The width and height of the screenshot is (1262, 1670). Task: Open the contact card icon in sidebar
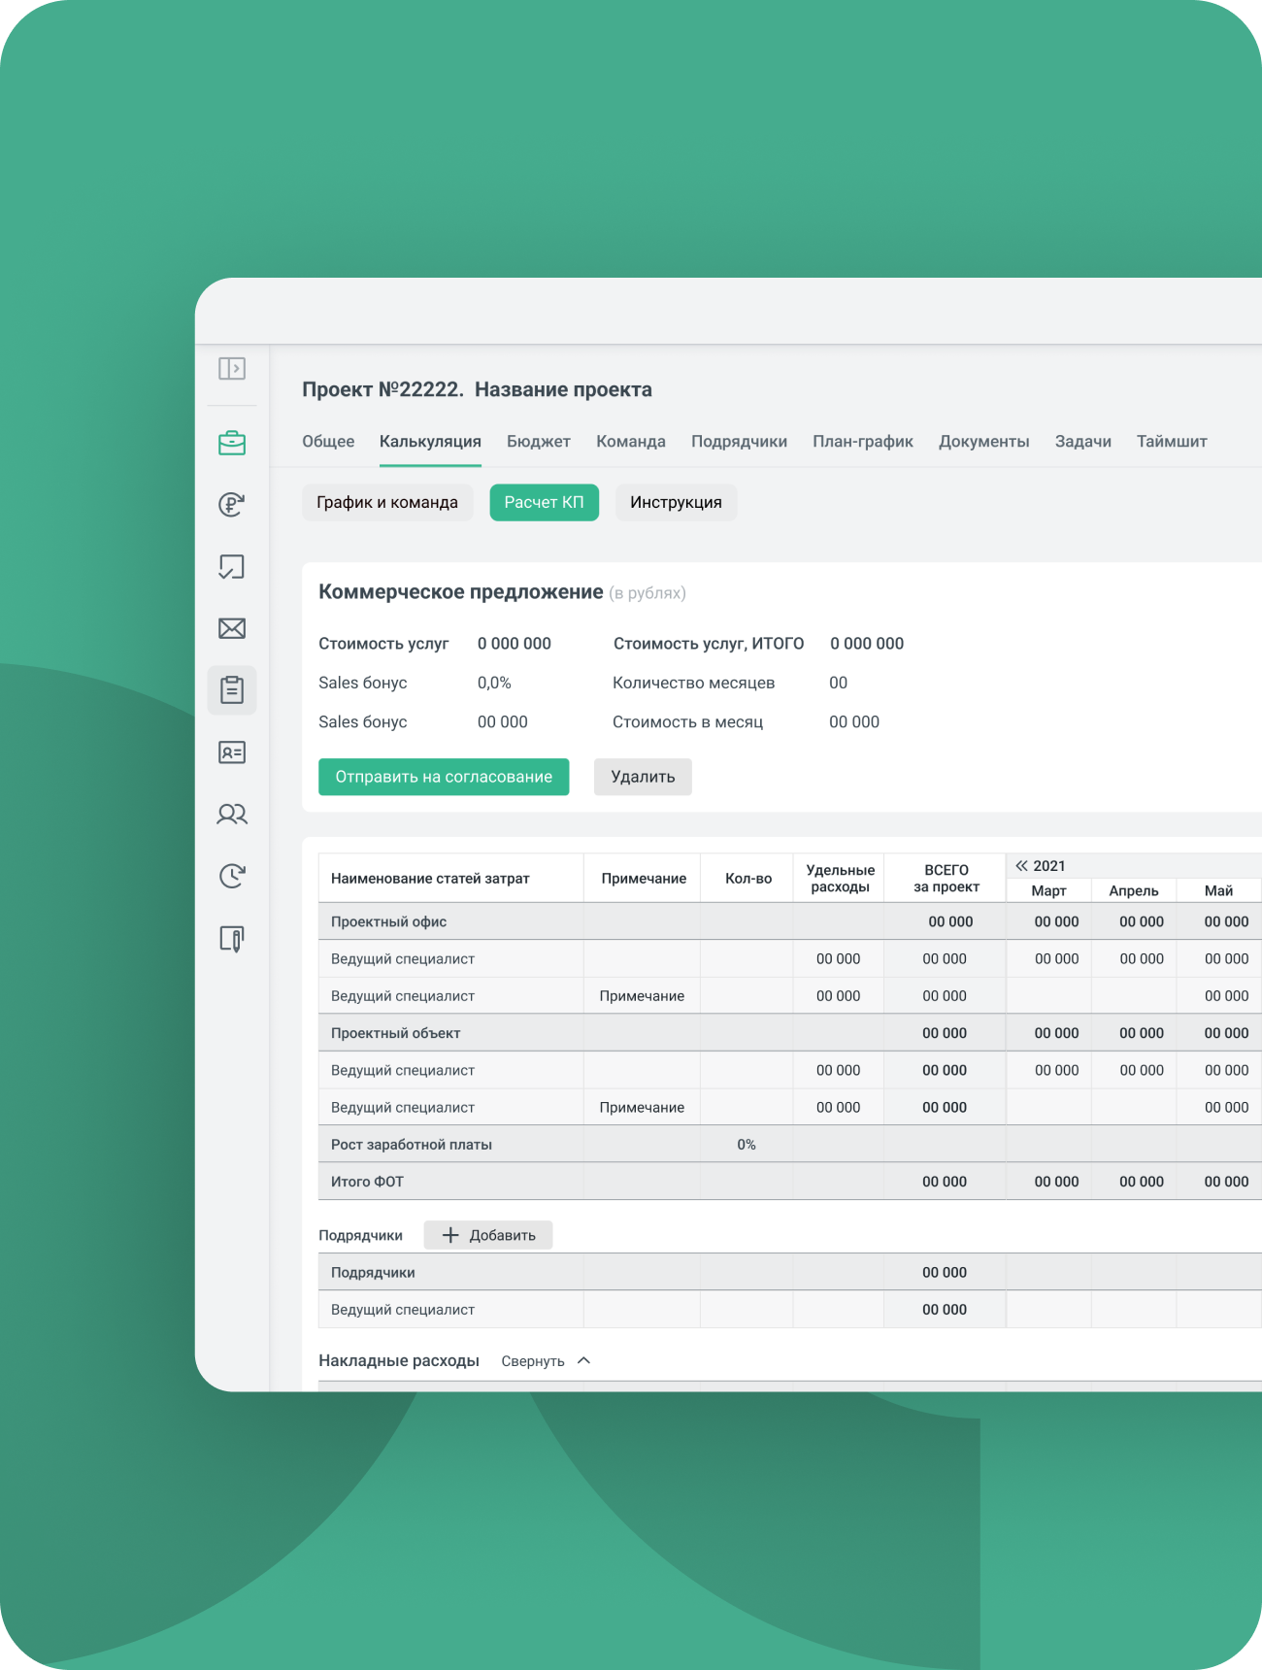coord(232,752)
